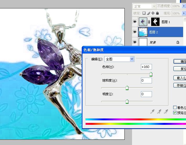186x145 pixels.
Task: Enable lock all padlock icon
Action: tap(157, 13)
